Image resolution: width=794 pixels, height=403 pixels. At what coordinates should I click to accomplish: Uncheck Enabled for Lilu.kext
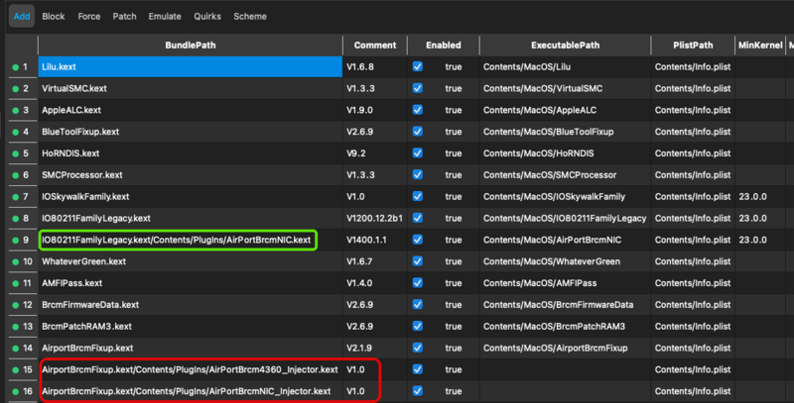[x=417, y=66]
